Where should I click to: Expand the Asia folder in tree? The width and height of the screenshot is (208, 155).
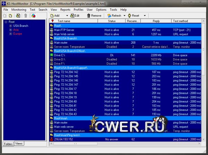pos(11,30)
